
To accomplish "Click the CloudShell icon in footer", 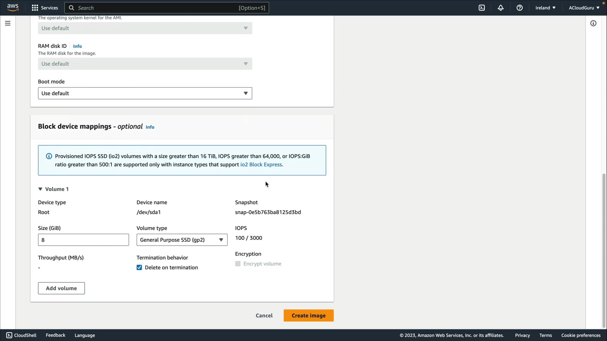I will pyautogui.click(x=9, y=335).
